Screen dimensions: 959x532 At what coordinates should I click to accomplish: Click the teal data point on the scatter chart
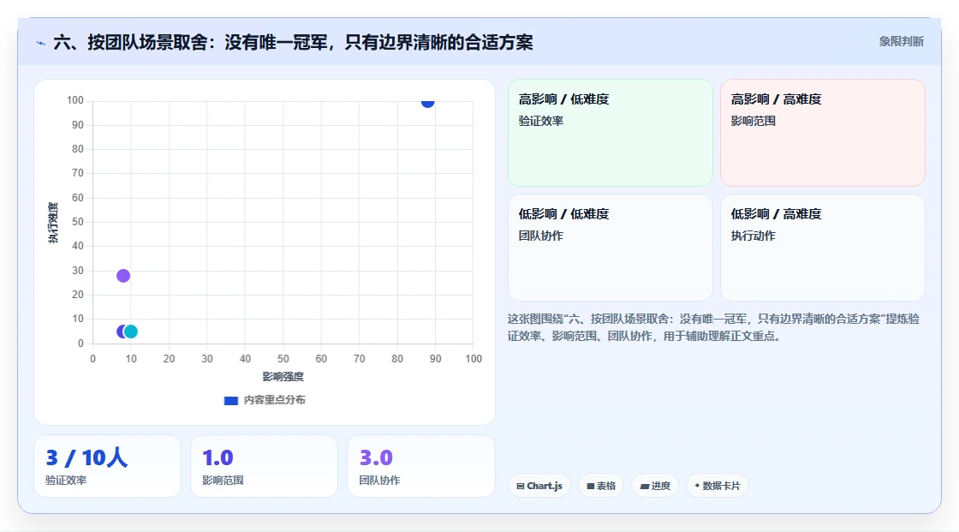point(131,332)
